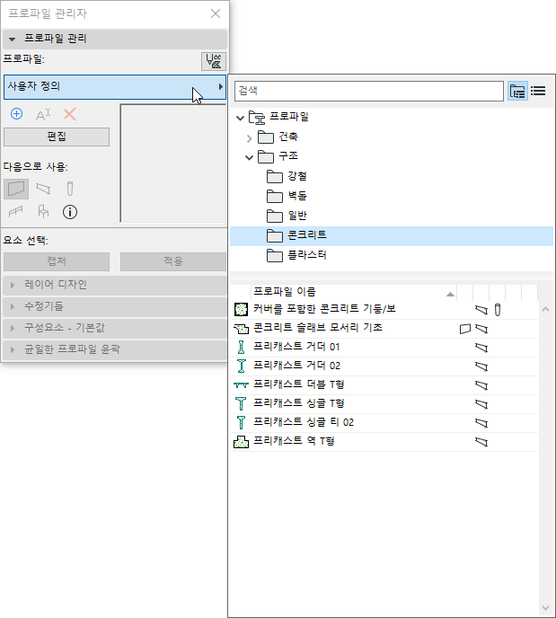556x618 pixels.
Task: Select the 강철 folder
Action: [297, 176]
